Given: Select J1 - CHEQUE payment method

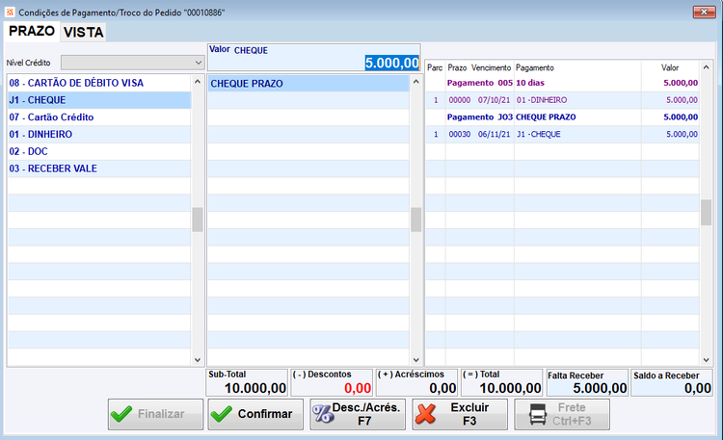Looking at the screenshot, I should pyautogui.click(x=99, y=100).
